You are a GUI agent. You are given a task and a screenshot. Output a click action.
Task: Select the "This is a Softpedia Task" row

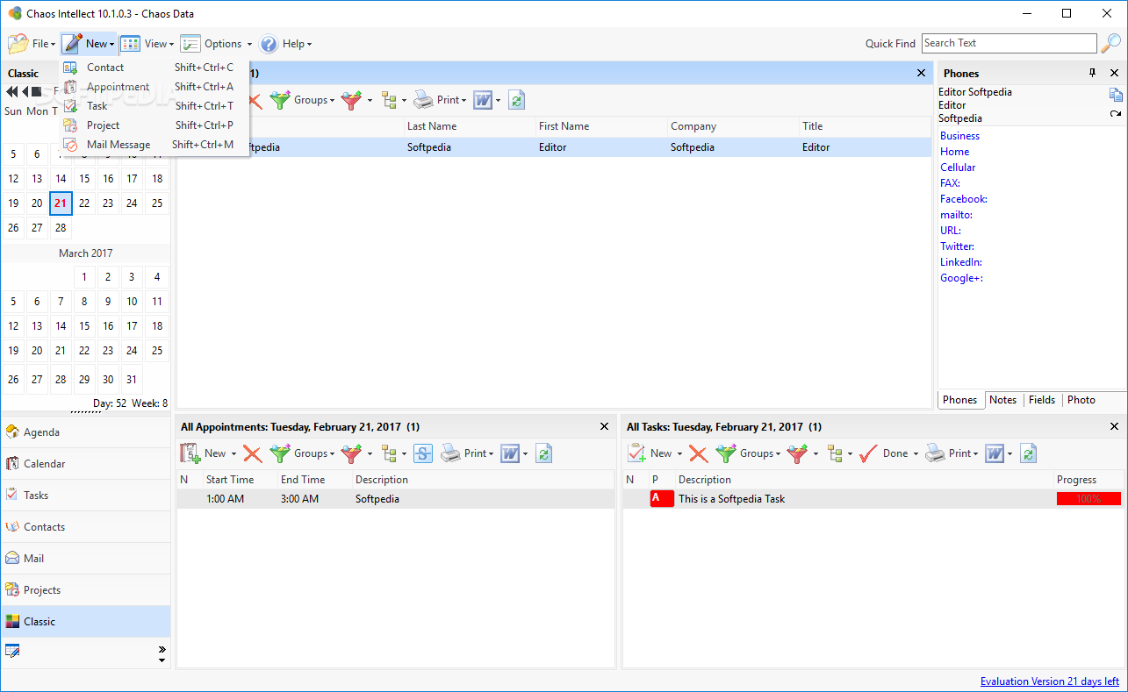tap(873, 499)
